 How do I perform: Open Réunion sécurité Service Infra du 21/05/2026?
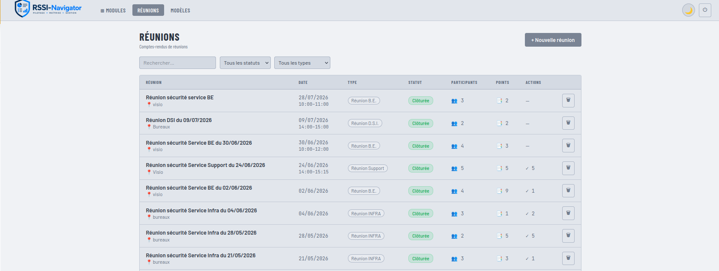(x=201, y=256)
